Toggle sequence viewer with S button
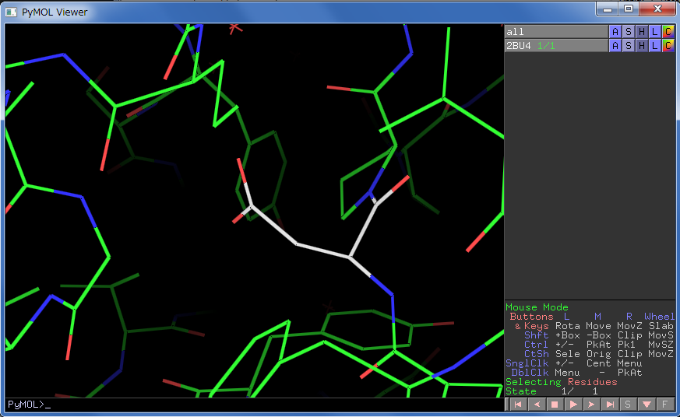 coord(628,404)
